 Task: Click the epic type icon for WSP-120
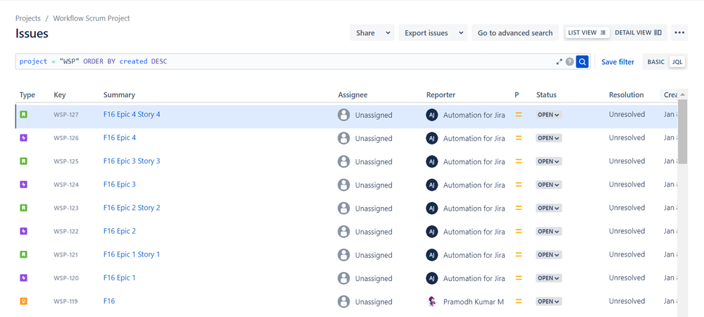(x=24, y=278)
